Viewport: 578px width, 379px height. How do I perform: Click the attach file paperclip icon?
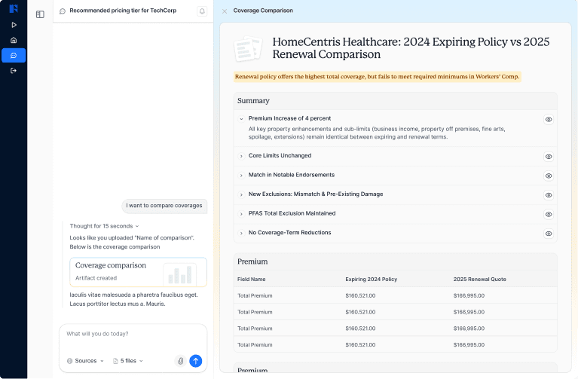tap(180, 361)
